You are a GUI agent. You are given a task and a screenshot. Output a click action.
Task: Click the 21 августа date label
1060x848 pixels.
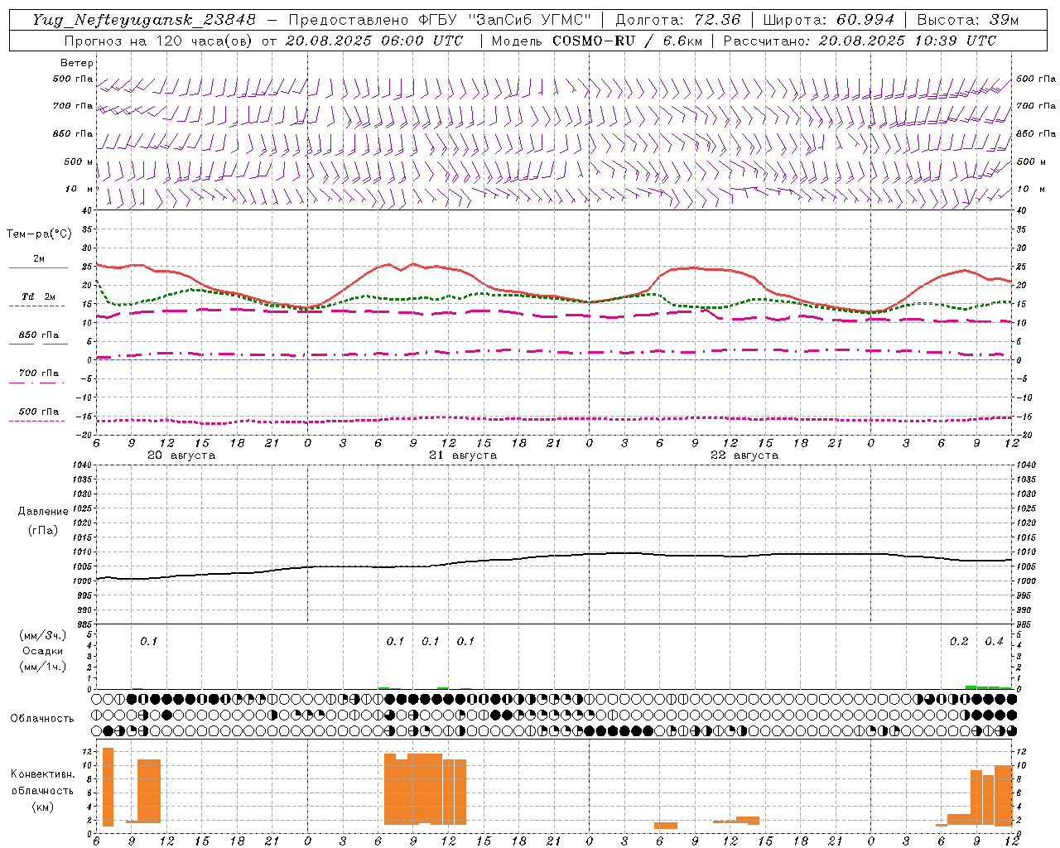pos(463,455)
